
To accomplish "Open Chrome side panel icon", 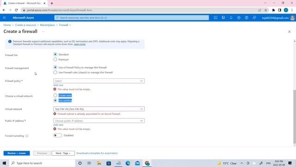I will (279, 10).
